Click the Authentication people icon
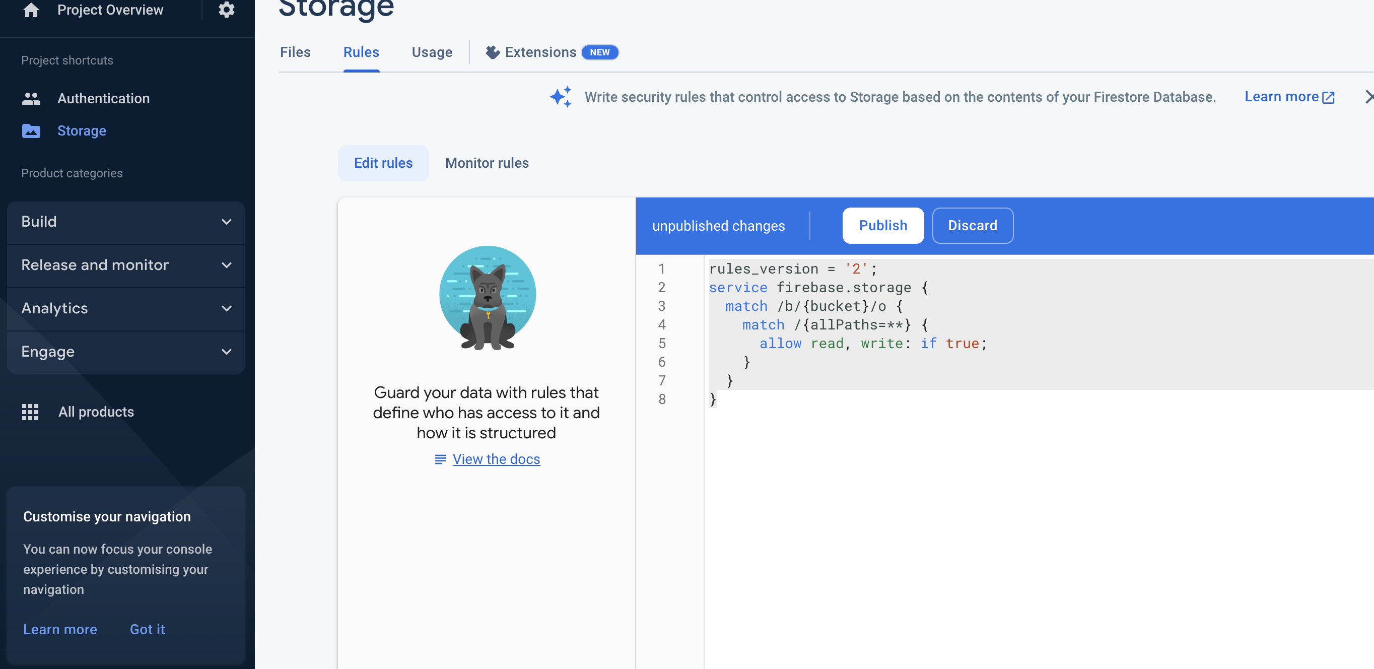The image size is (1374, 669). click(31, 99)
